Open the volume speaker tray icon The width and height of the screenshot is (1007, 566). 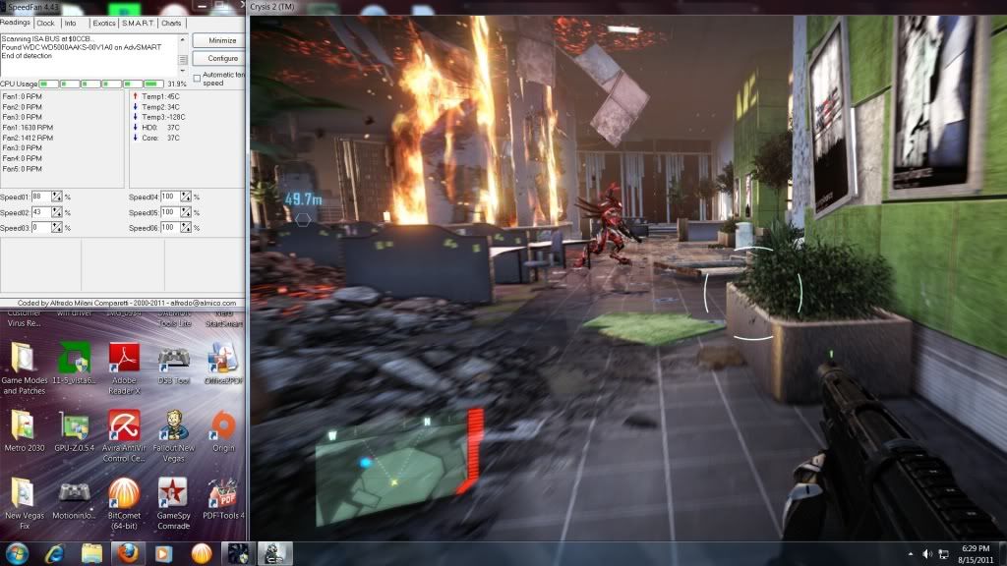tap(927, 554)
